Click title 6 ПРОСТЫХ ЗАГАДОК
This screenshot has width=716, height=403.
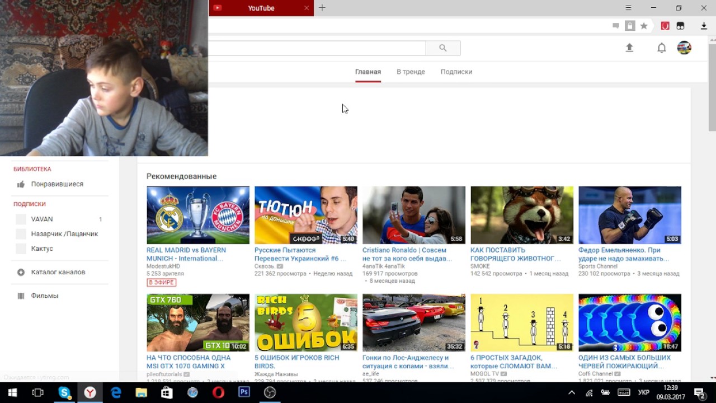coord(514,362)
